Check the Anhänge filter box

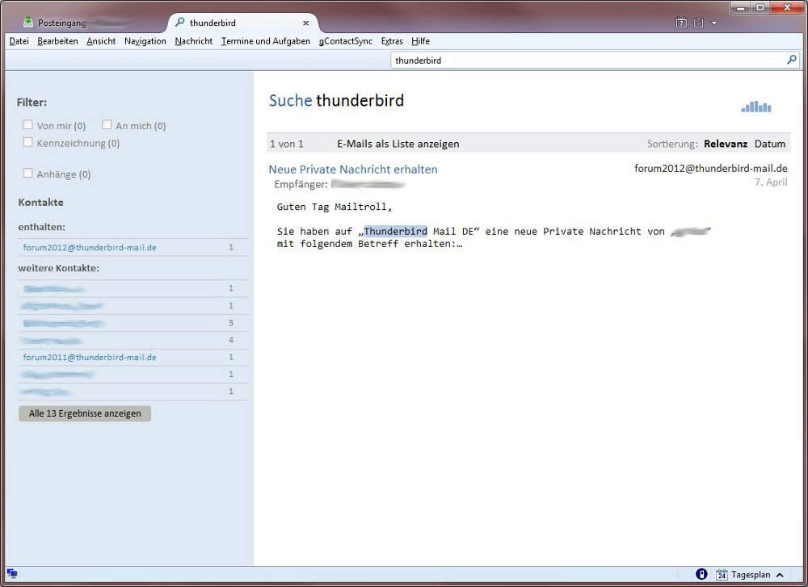click(27, 173)
